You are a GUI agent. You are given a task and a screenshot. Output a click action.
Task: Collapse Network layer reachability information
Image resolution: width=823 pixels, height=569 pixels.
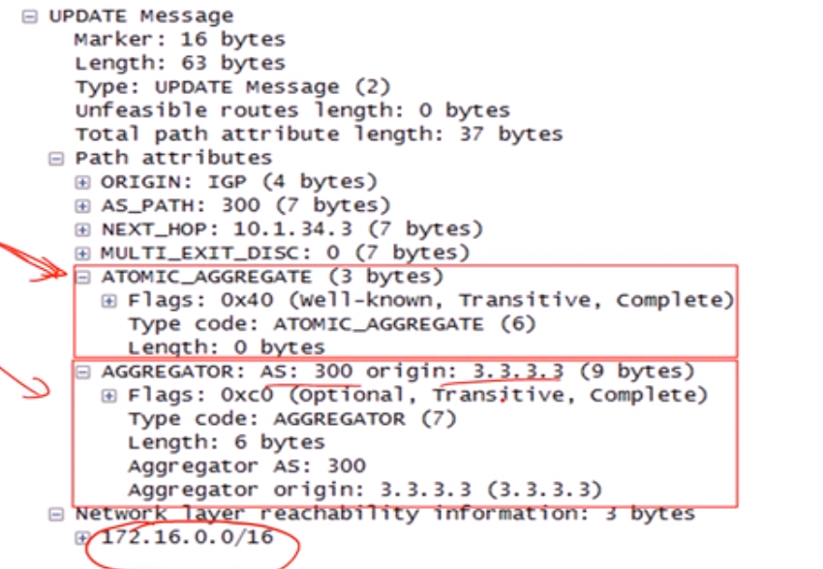click(x=56, y=515)
